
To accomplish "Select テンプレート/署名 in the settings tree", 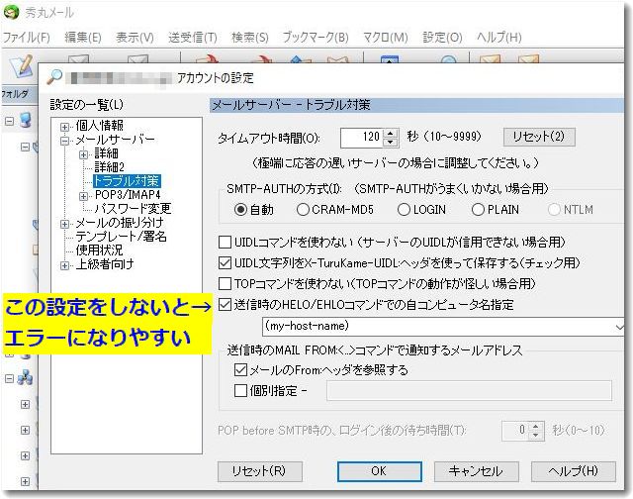I will (121, 237).
